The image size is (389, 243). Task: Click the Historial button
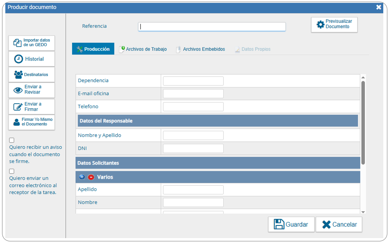(31, 59)
